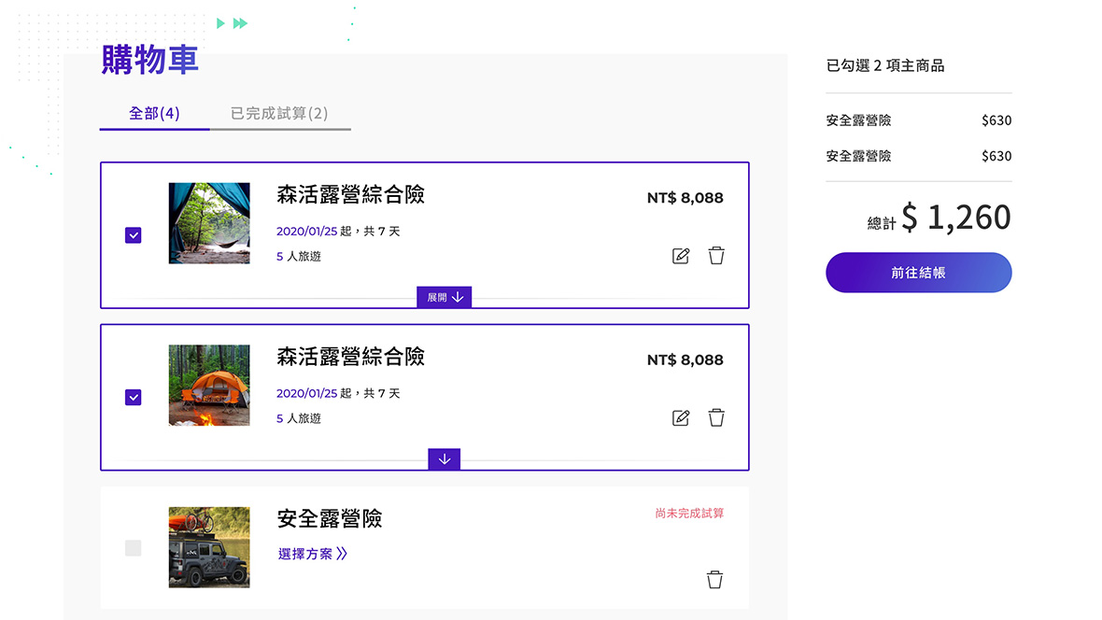Edit the cart item with orange tent photo

tap(681, 418)
